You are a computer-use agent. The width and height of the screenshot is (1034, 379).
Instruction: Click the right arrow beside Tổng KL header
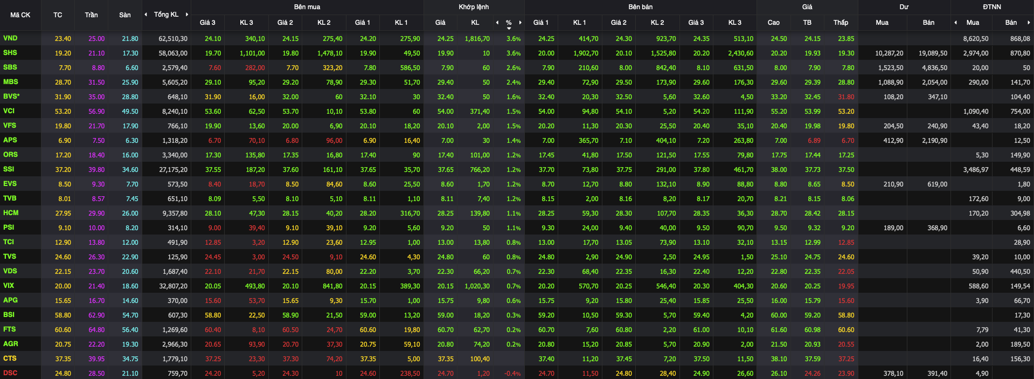tap(187, 15)
